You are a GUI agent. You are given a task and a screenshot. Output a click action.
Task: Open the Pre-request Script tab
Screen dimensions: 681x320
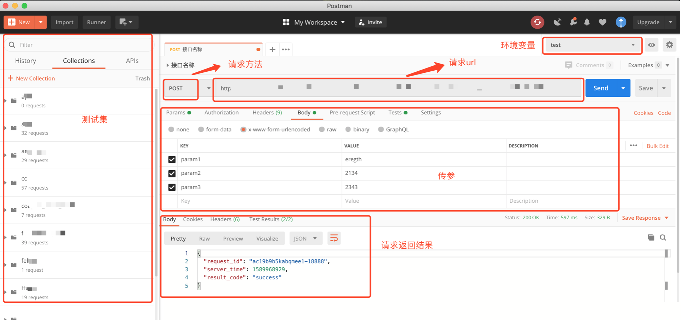tap(352, 112)
